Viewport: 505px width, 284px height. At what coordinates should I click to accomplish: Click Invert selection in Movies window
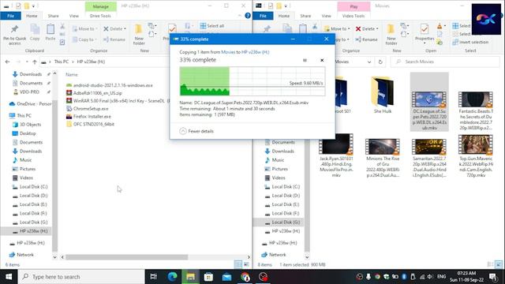(470, 42)
